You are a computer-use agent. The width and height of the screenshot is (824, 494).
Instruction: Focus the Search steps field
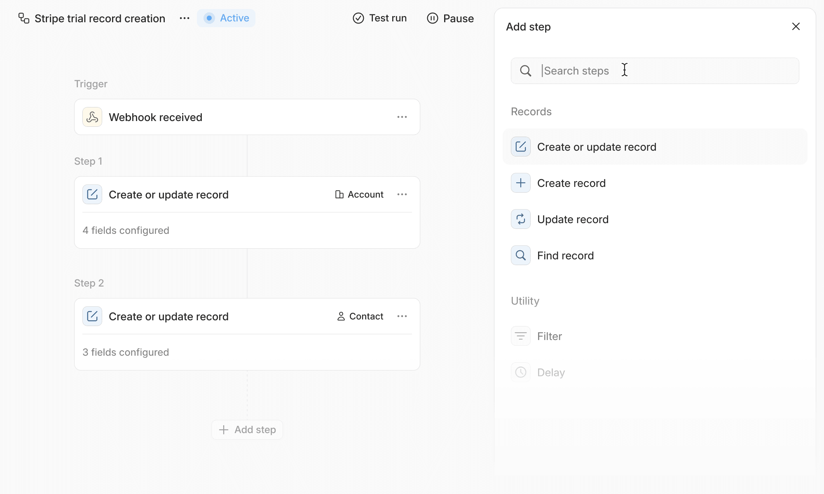point(667,71)
